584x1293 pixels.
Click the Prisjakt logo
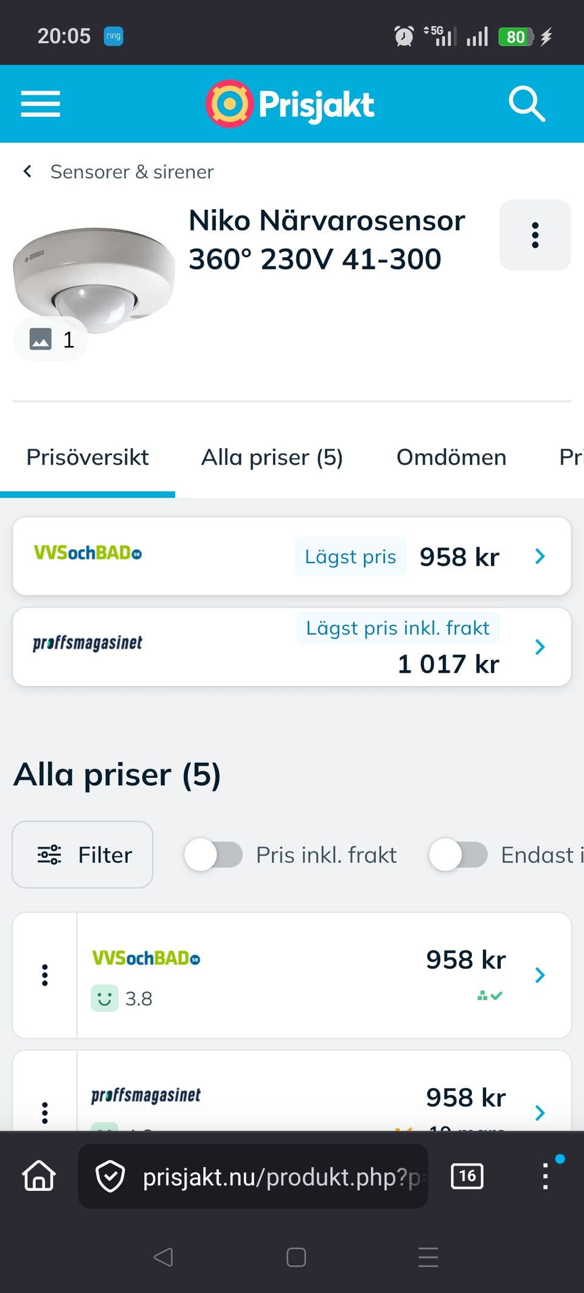(290, 104)
